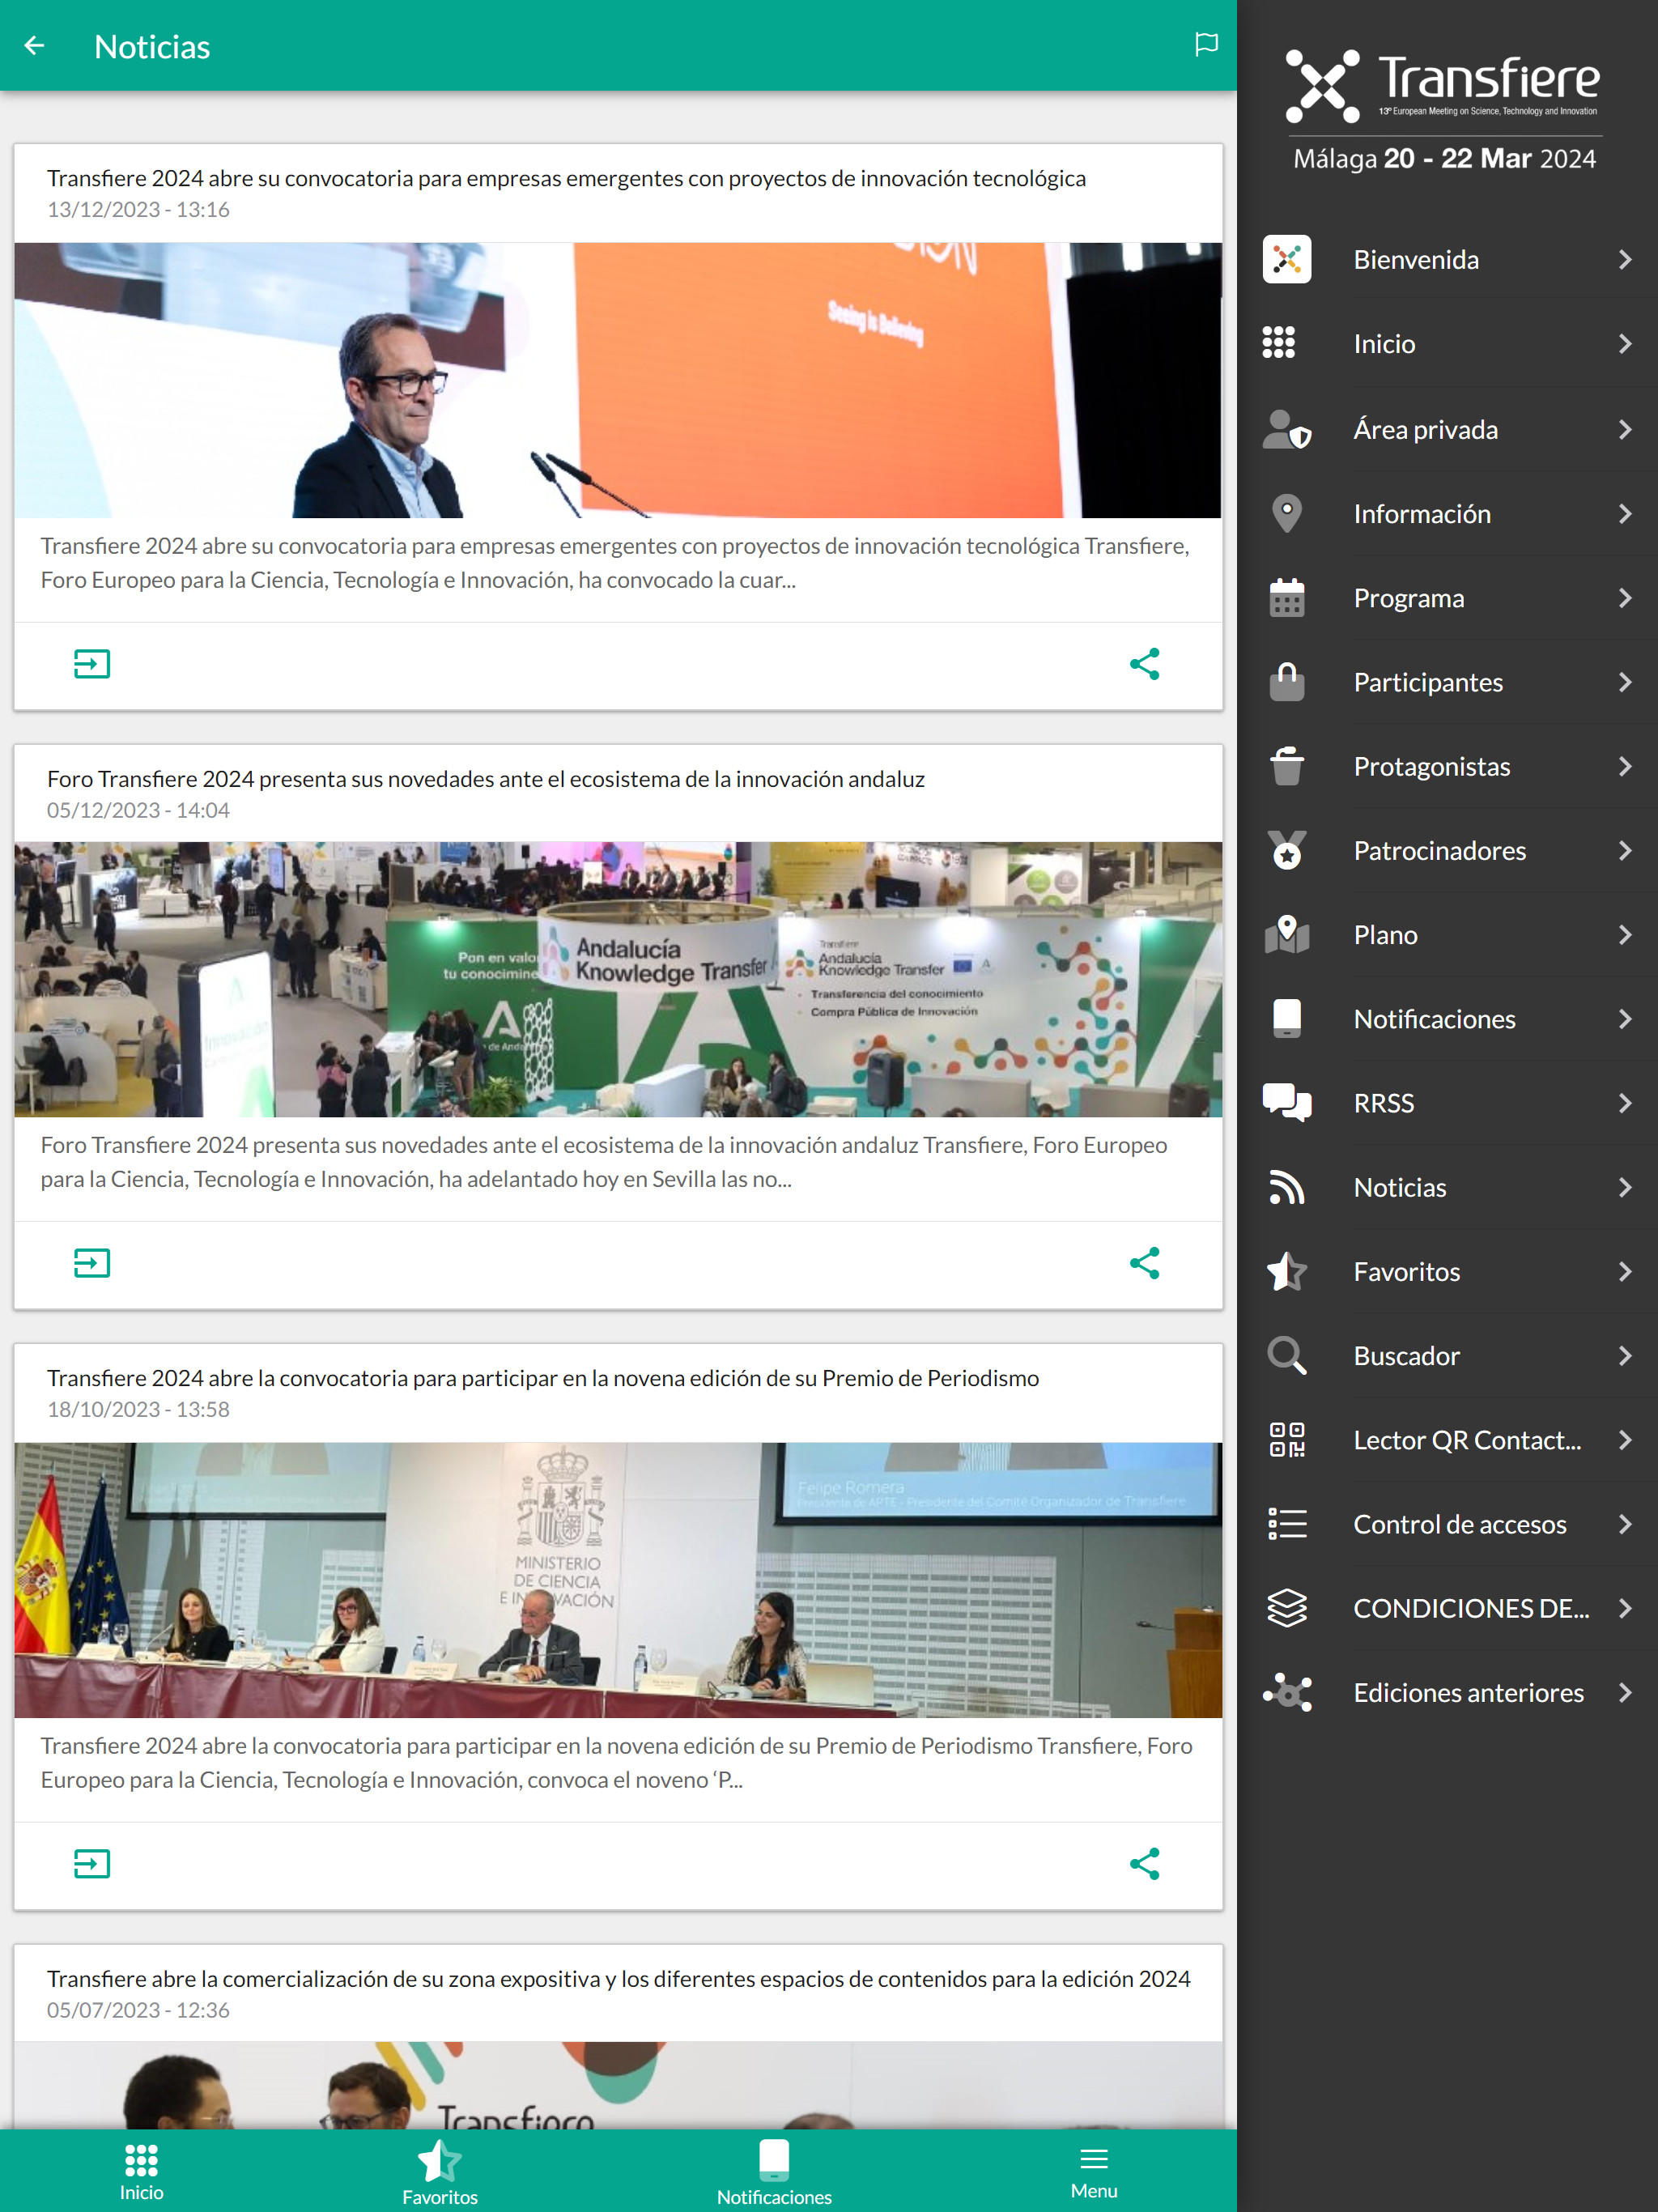Click the date 13/12/2023 - 13:16
The width and height of the screenshot is (1658, 2212).
(138, 210)
